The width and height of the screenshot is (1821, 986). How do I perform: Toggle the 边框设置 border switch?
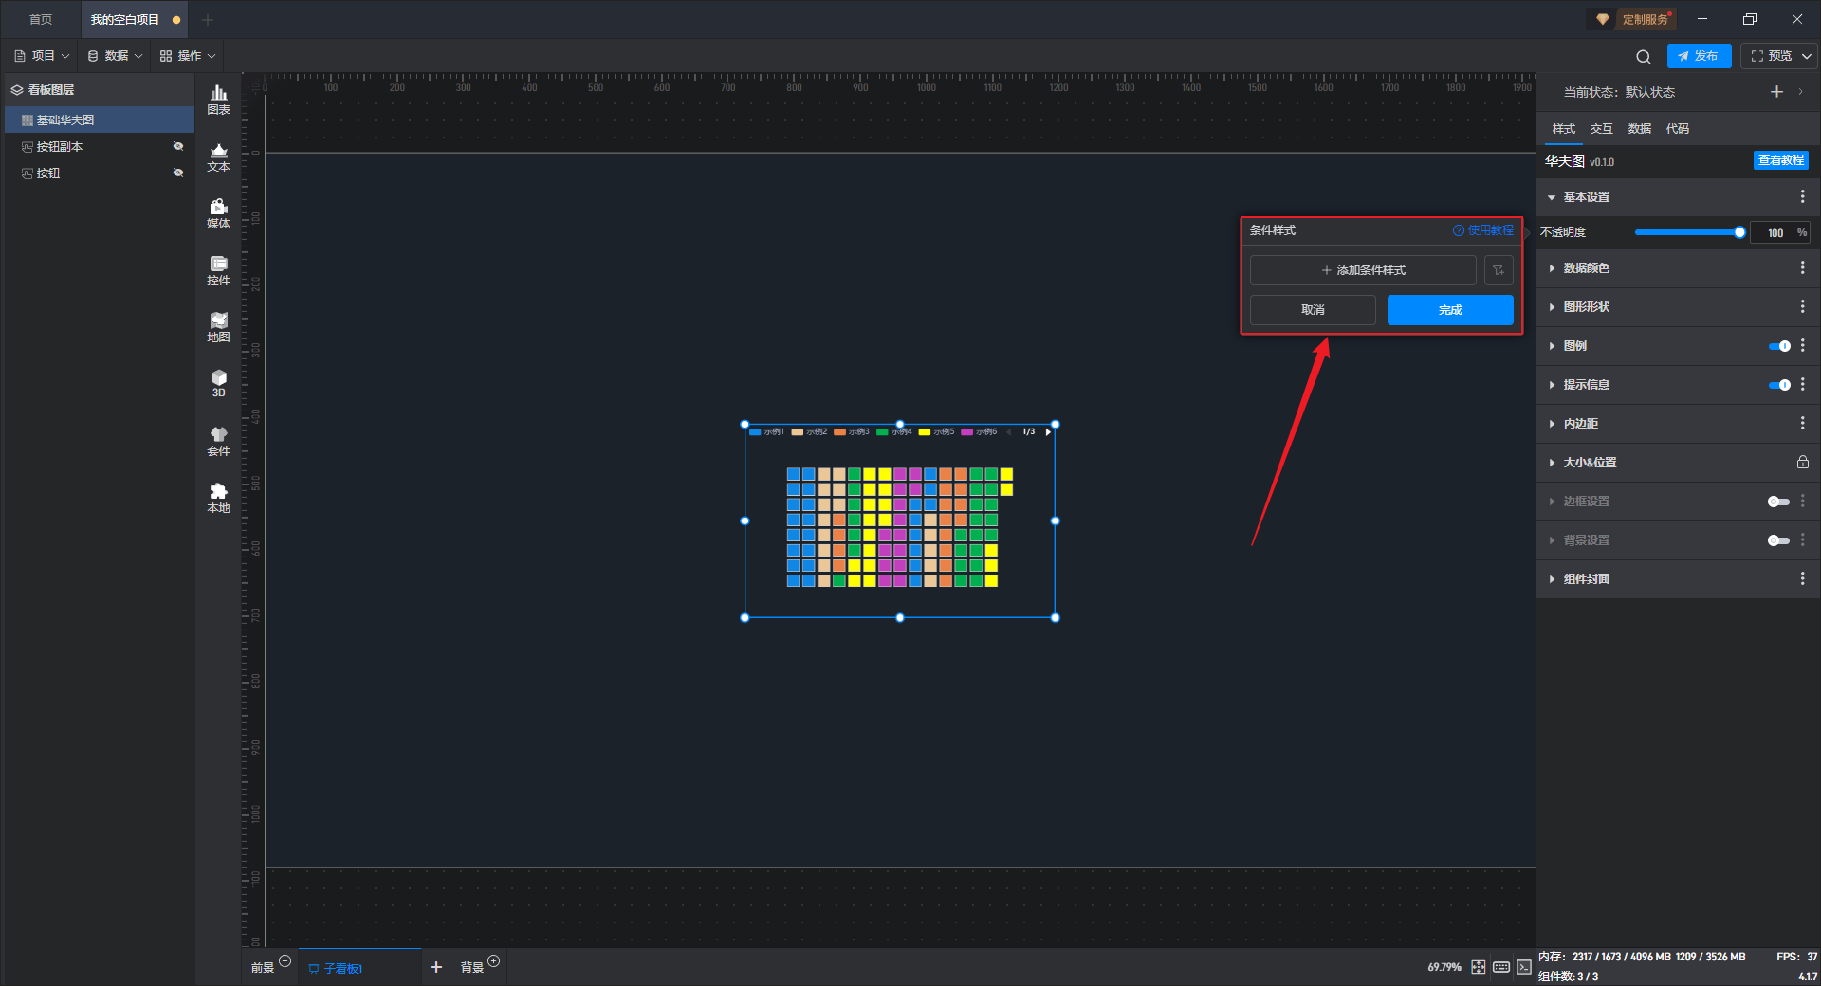pos(1779,502)
